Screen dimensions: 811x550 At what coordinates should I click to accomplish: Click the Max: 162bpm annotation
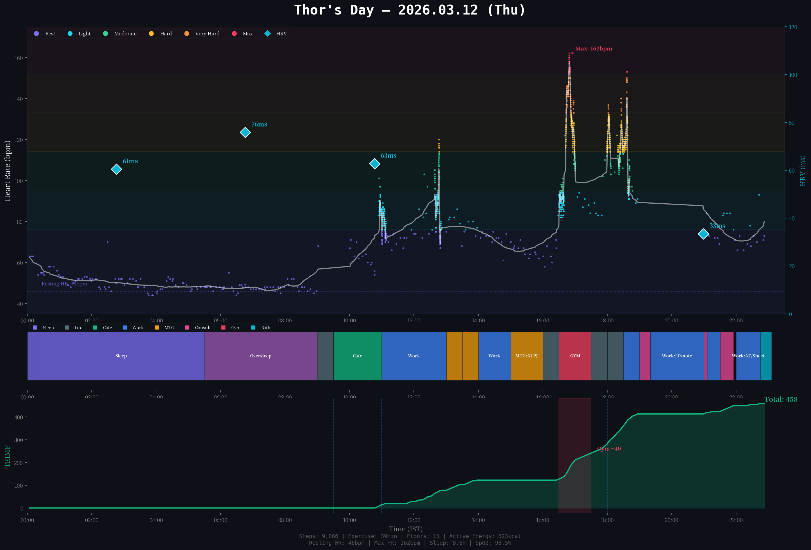pos(593,49)
